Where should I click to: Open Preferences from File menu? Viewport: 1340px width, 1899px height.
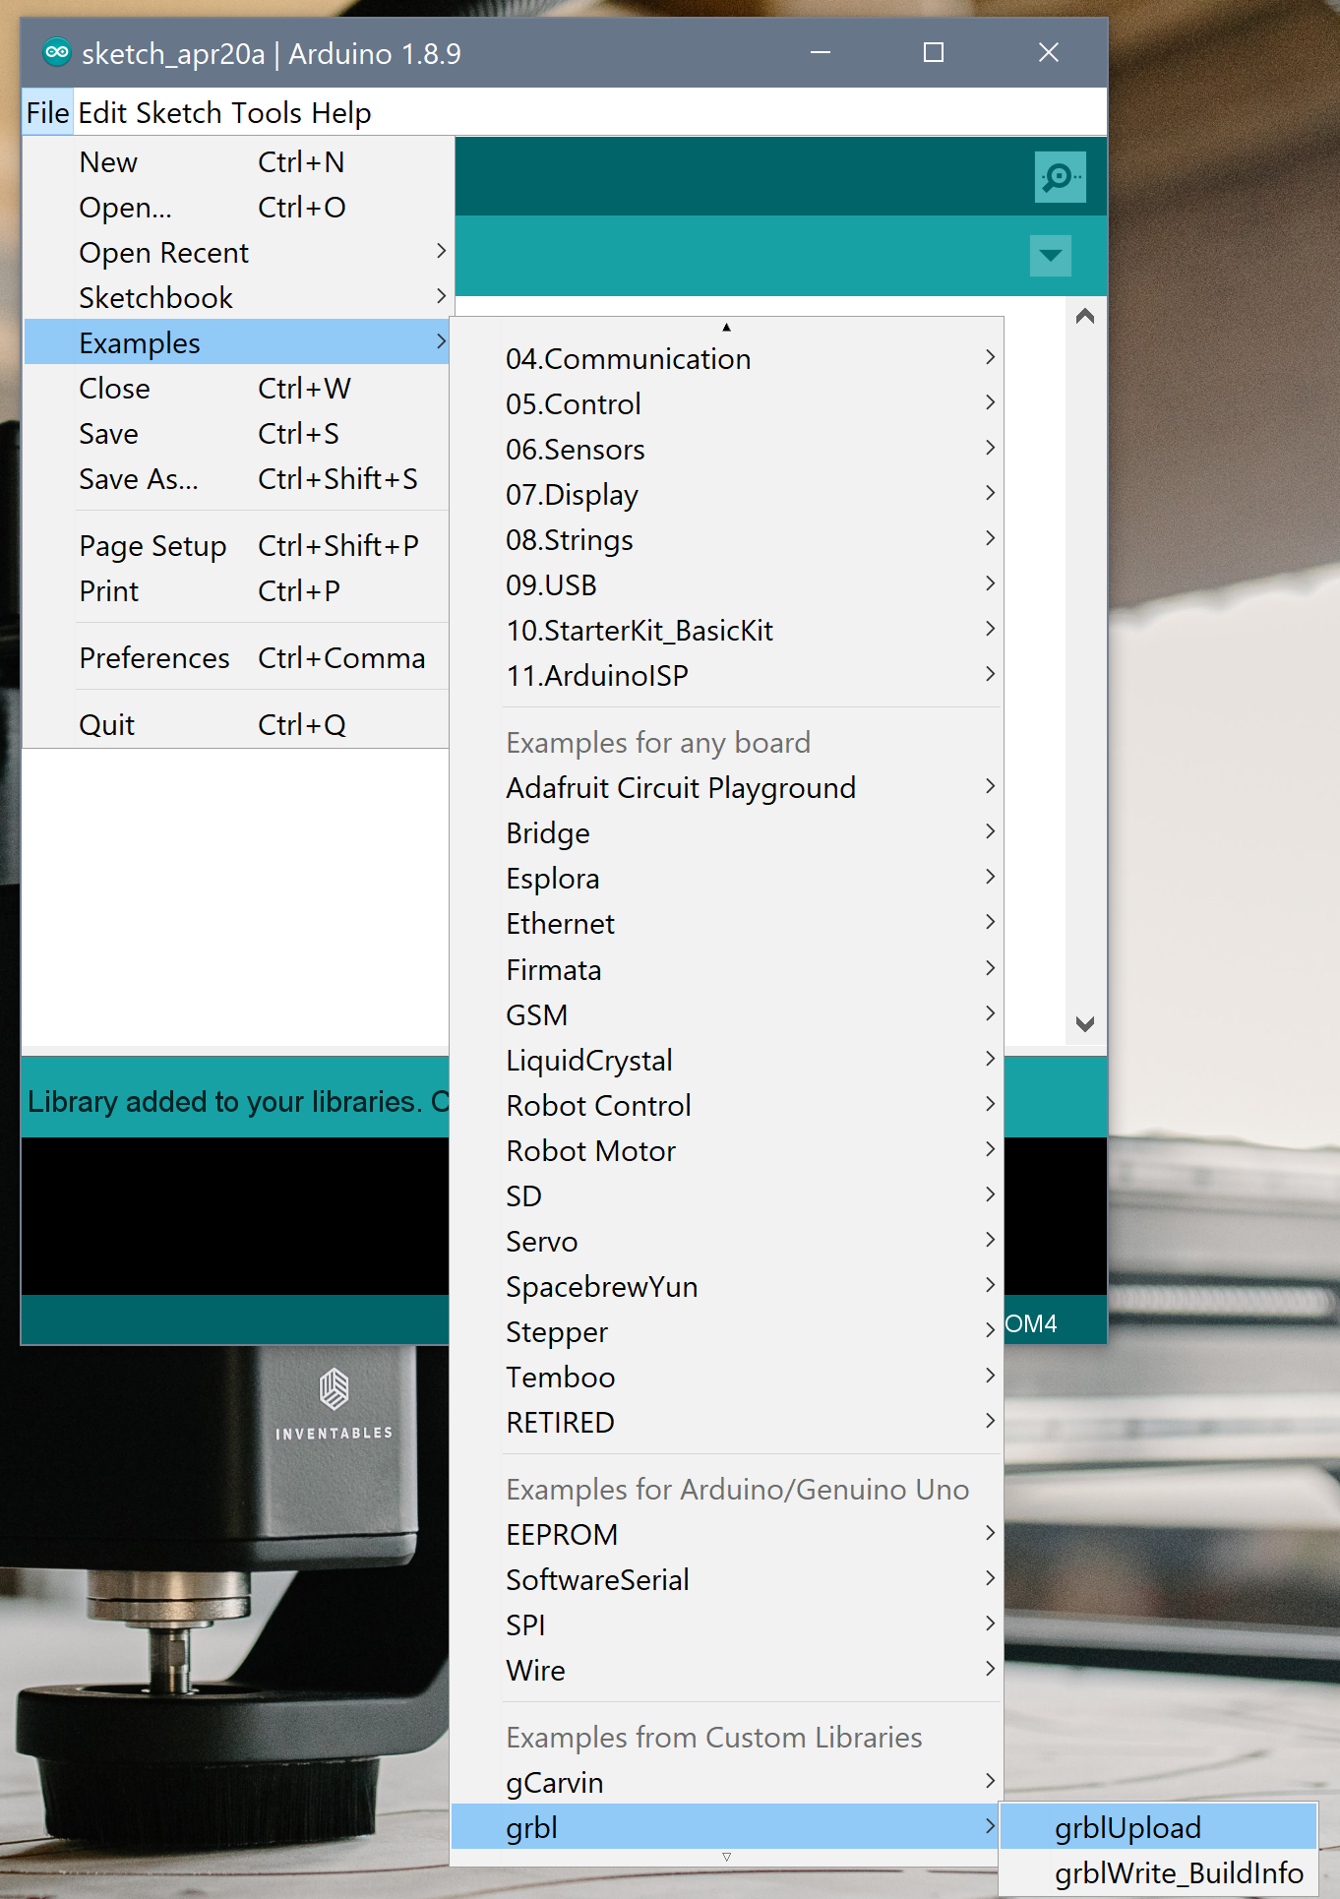[x=237, y=658]
